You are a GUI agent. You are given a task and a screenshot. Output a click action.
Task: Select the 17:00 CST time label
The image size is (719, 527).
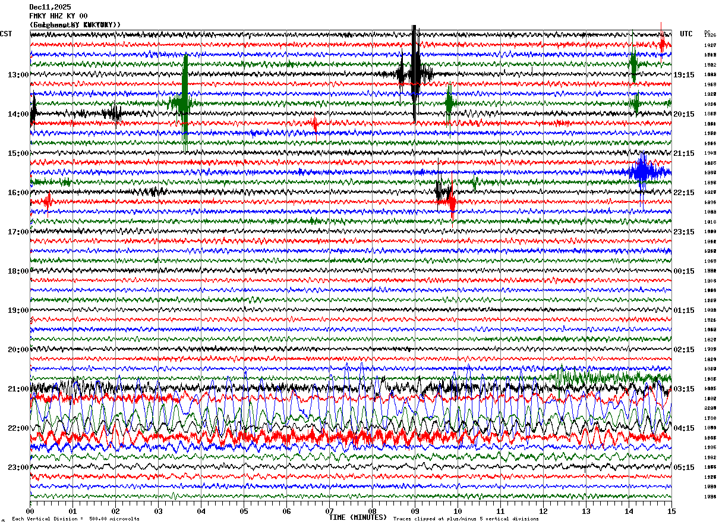[18, 232]
